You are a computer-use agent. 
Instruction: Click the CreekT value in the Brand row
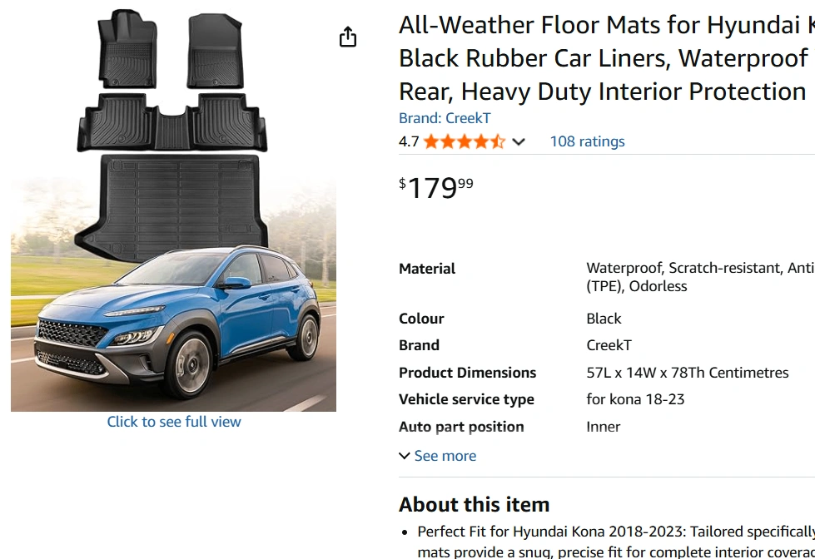[x=609, y=345]
